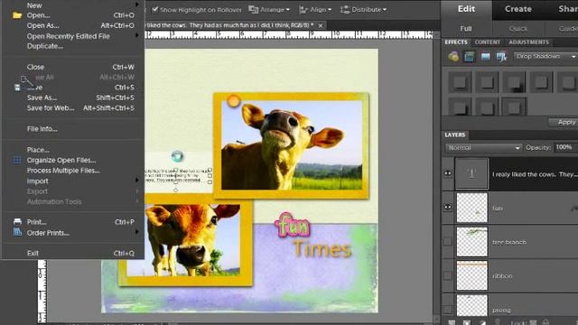Open the Normal blend mode dropdown
The image size is (578, 325).
tap(483, 148)
